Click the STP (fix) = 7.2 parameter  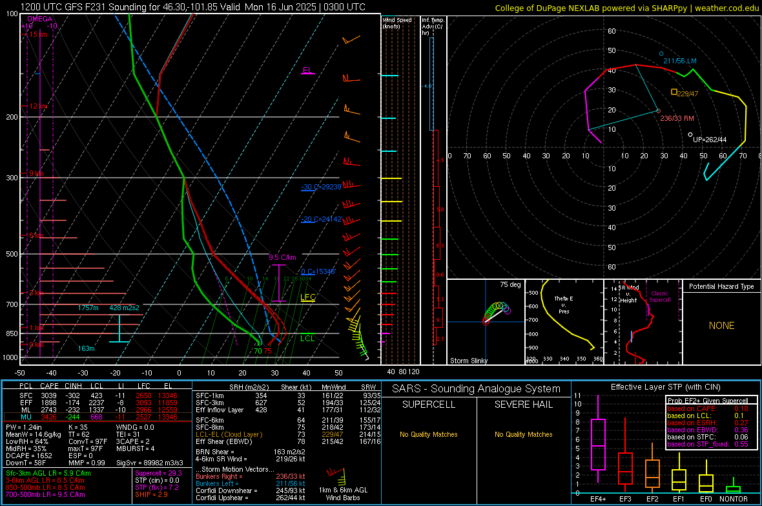tap(157, 487)
